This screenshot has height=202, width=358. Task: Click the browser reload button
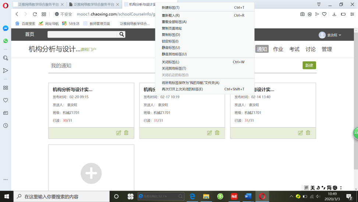35,14
